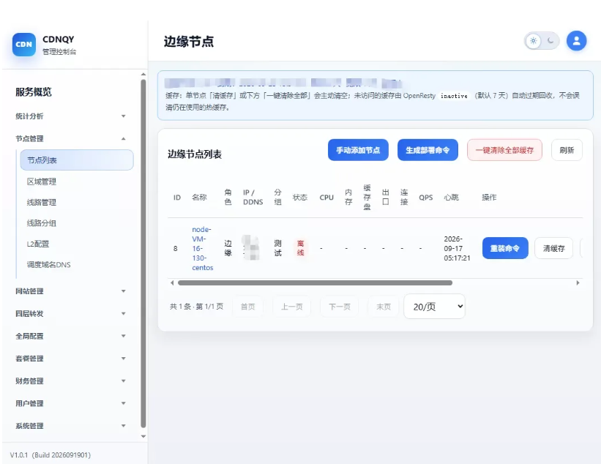The width and height of the screenshot is (601, 464).
Task: Open L2配置 submenu item
Action: coord(38,244)
